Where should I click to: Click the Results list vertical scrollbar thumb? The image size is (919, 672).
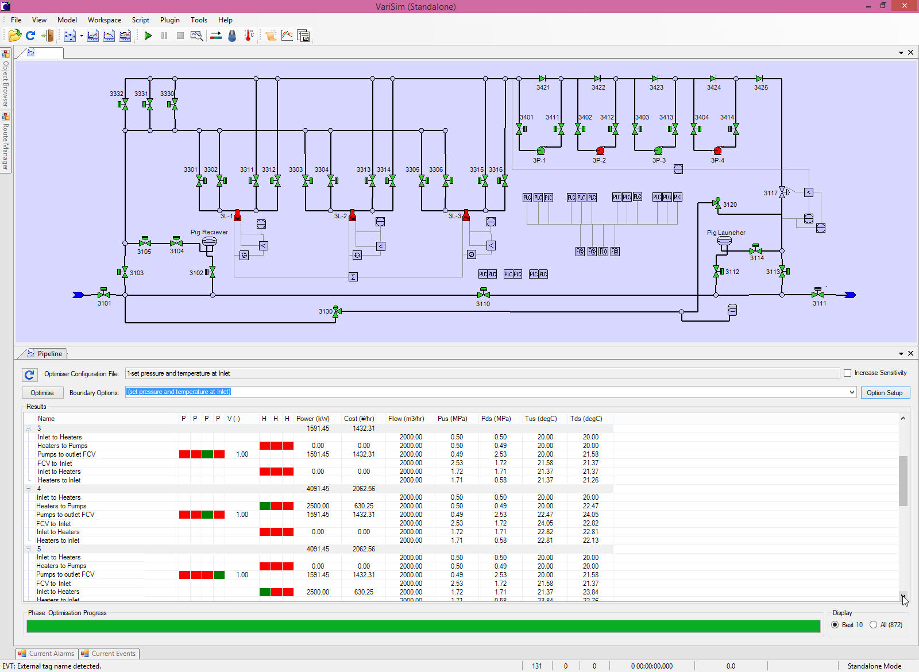903,481
